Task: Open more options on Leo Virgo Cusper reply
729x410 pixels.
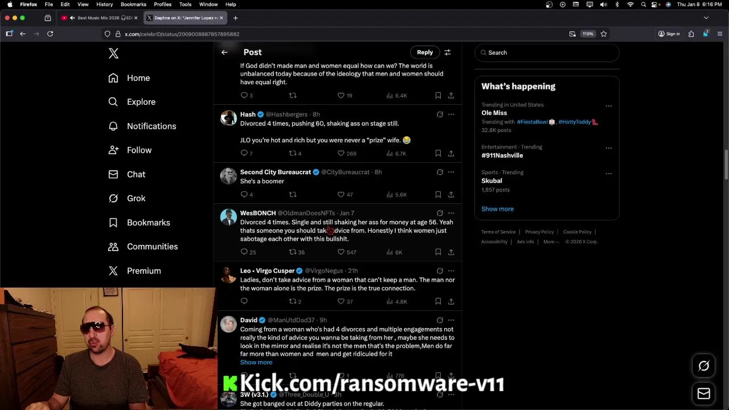Action: 451,271
